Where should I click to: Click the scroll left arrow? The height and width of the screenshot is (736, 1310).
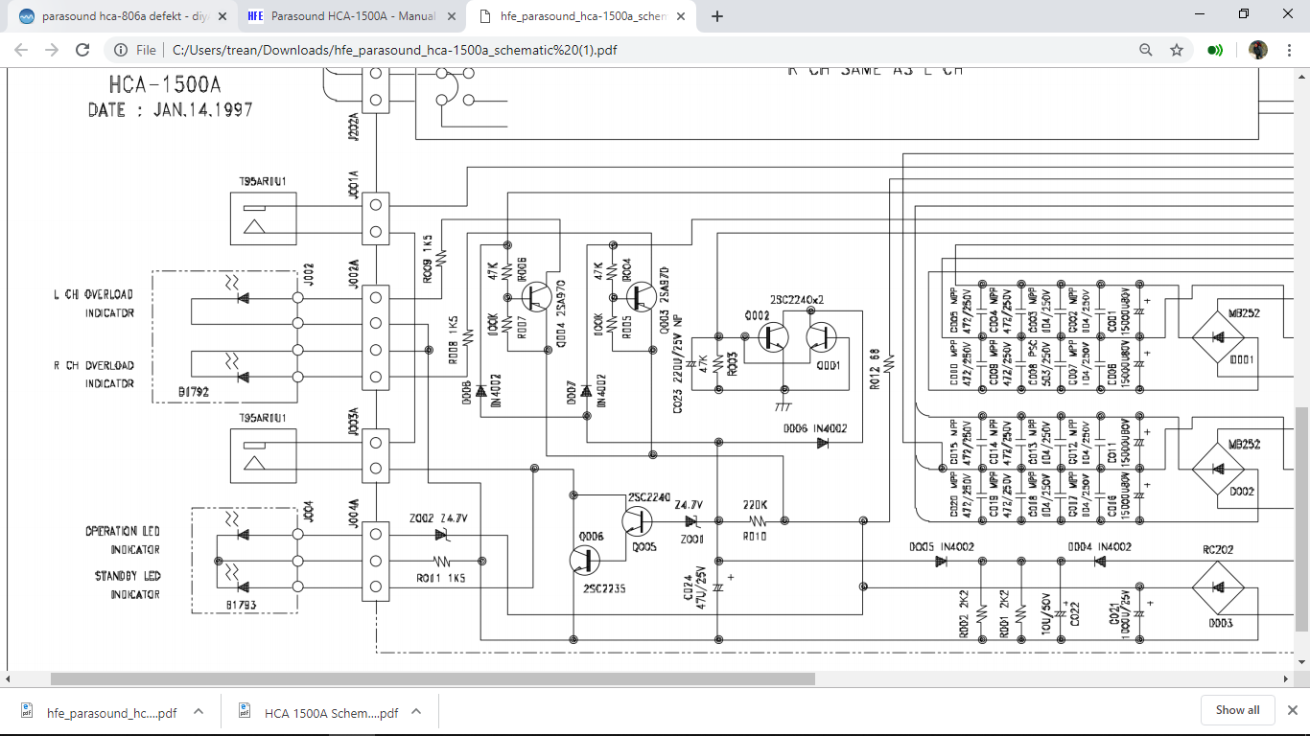[x=7, y=678]
